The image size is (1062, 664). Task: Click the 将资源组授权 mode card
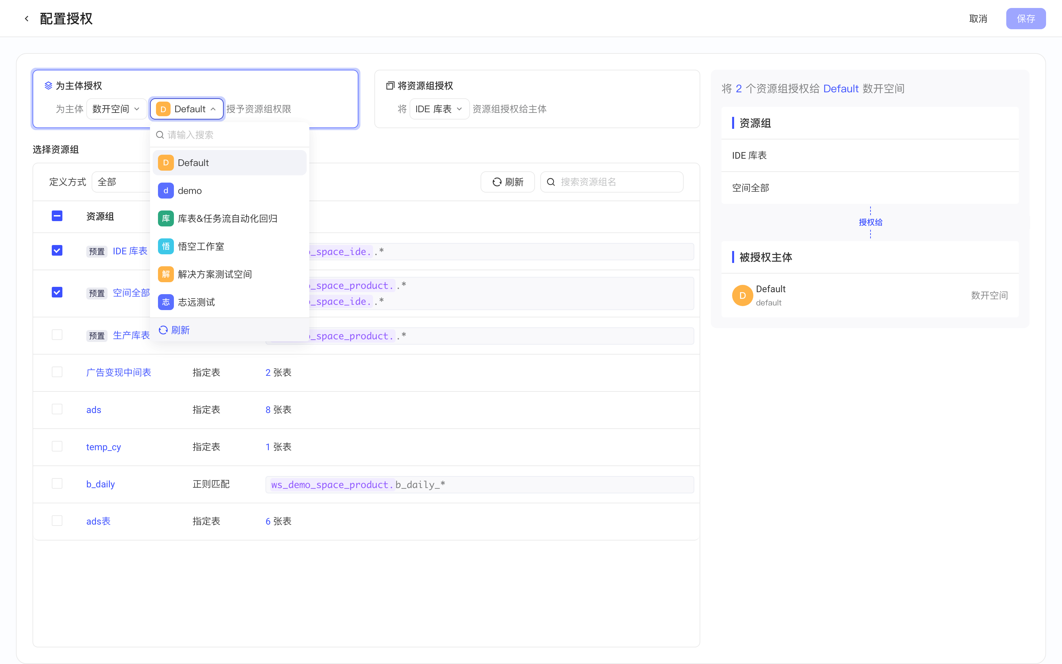[537, 99]
